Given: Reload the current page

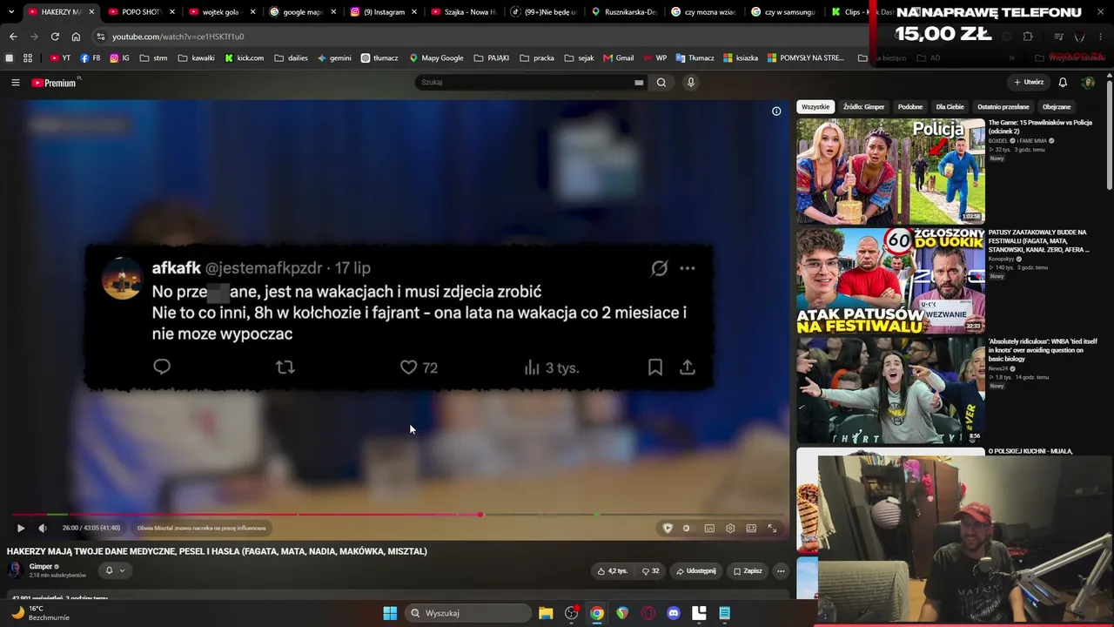Looking at the screenshot, I should [55, 37].
